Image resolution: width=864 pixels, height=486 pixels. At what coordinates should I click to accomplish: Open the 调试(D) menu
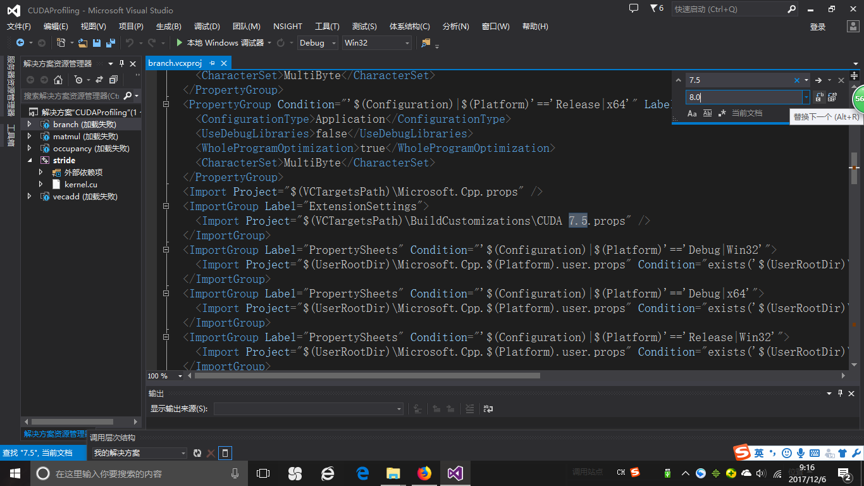point(207,27)
